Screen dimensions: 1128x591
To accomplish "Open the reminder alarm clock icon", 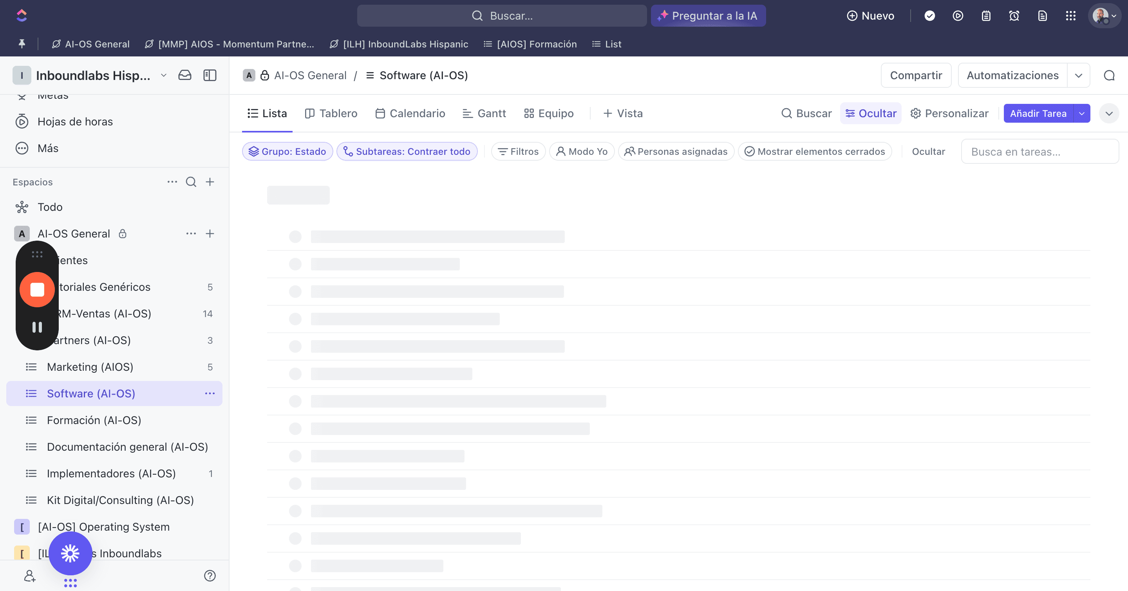I will point(1014,16).
